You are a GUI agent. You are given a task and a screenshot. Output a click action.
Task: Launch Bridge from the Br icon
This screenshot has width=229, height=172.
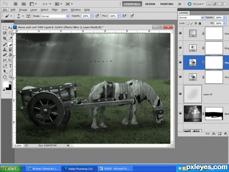[x=16, y=4]
